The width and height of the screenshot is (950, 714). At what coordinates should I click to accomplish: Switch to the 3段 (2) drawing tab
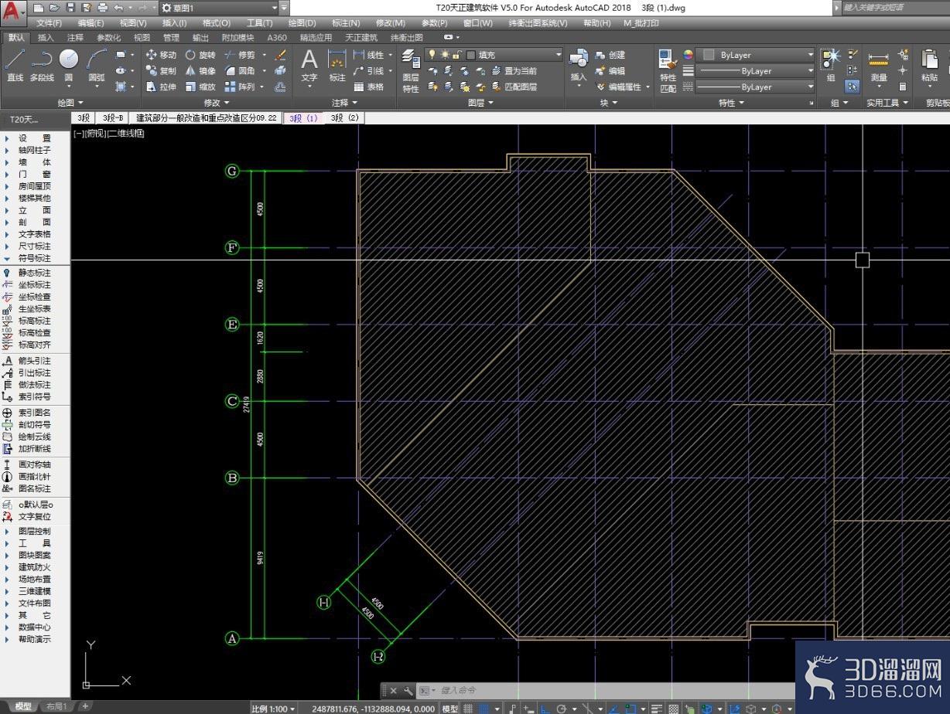(344, 118)
